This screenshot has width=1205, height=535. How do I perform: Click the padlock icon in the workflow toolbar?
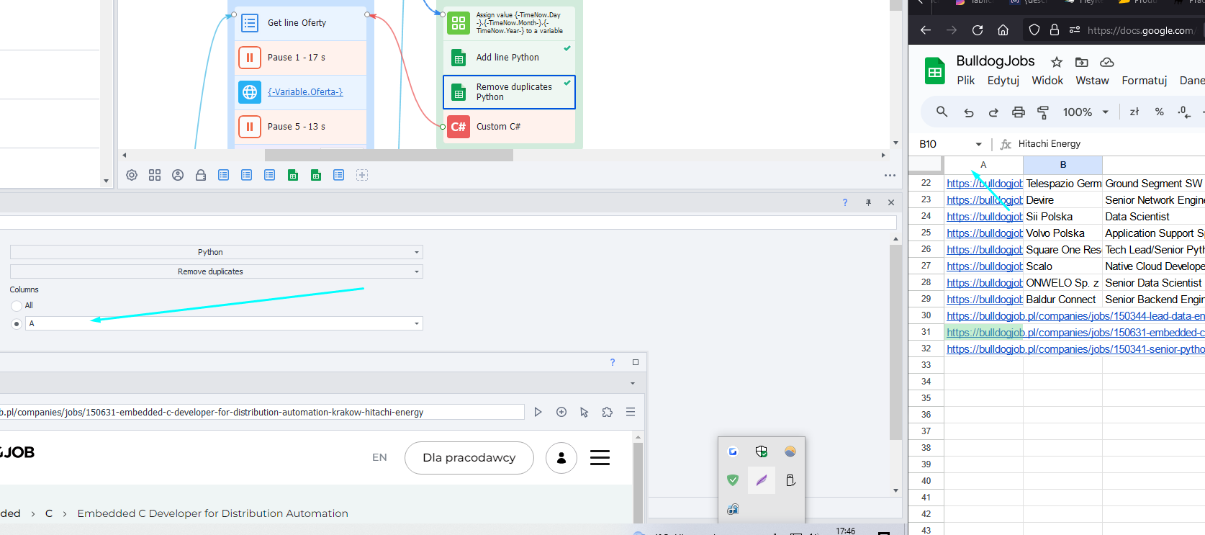(201, 175)
